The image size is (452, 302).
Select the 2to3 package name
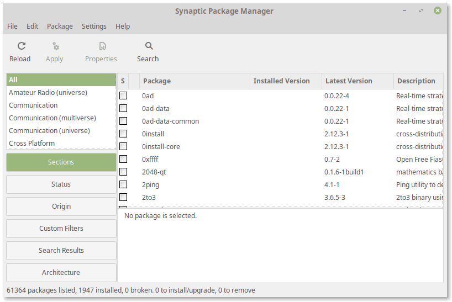click(x=149, y=197)
